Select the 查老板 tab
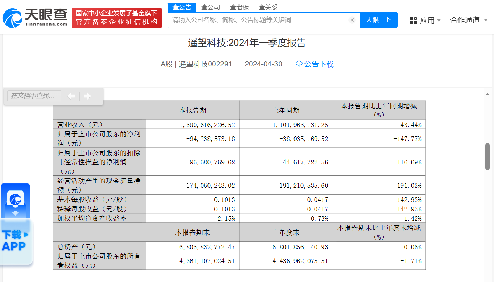Viewport: 494px width, 282px height. point(239,7)
